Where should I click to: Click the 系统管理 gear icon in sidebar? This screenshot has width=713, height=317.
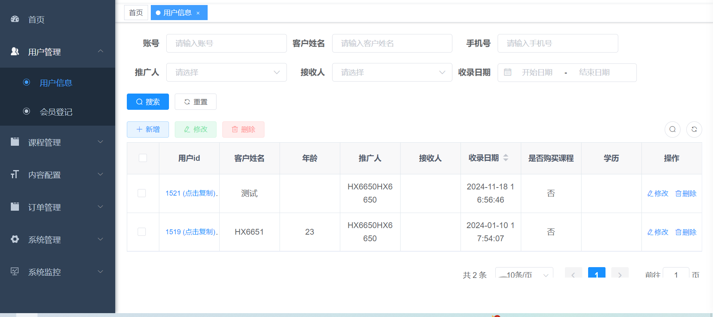(15, 239)
